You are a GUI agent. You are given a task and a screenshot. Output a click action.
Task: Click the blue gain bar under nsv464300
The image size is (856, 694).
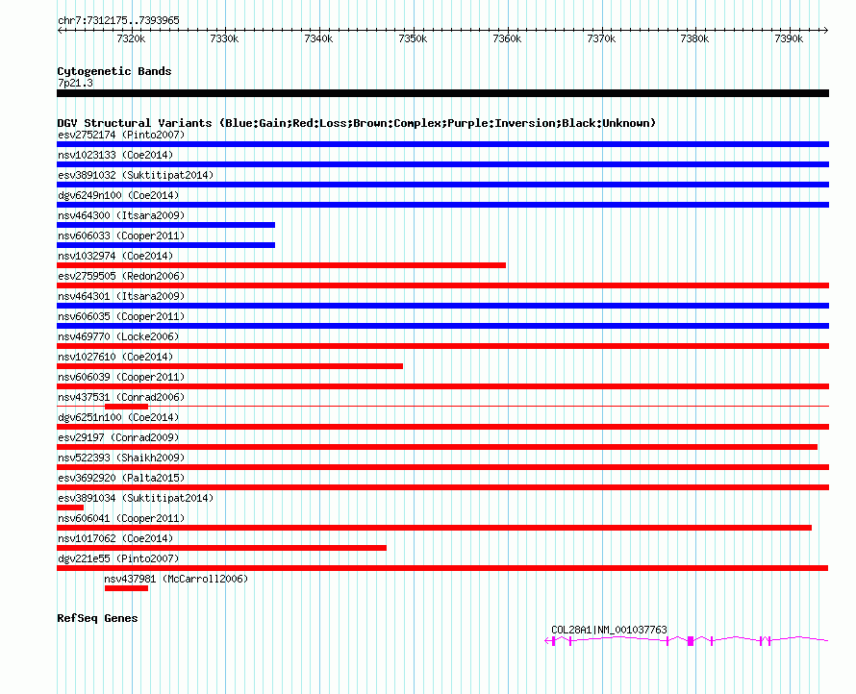pyautogui.click(x=166, y=225)
